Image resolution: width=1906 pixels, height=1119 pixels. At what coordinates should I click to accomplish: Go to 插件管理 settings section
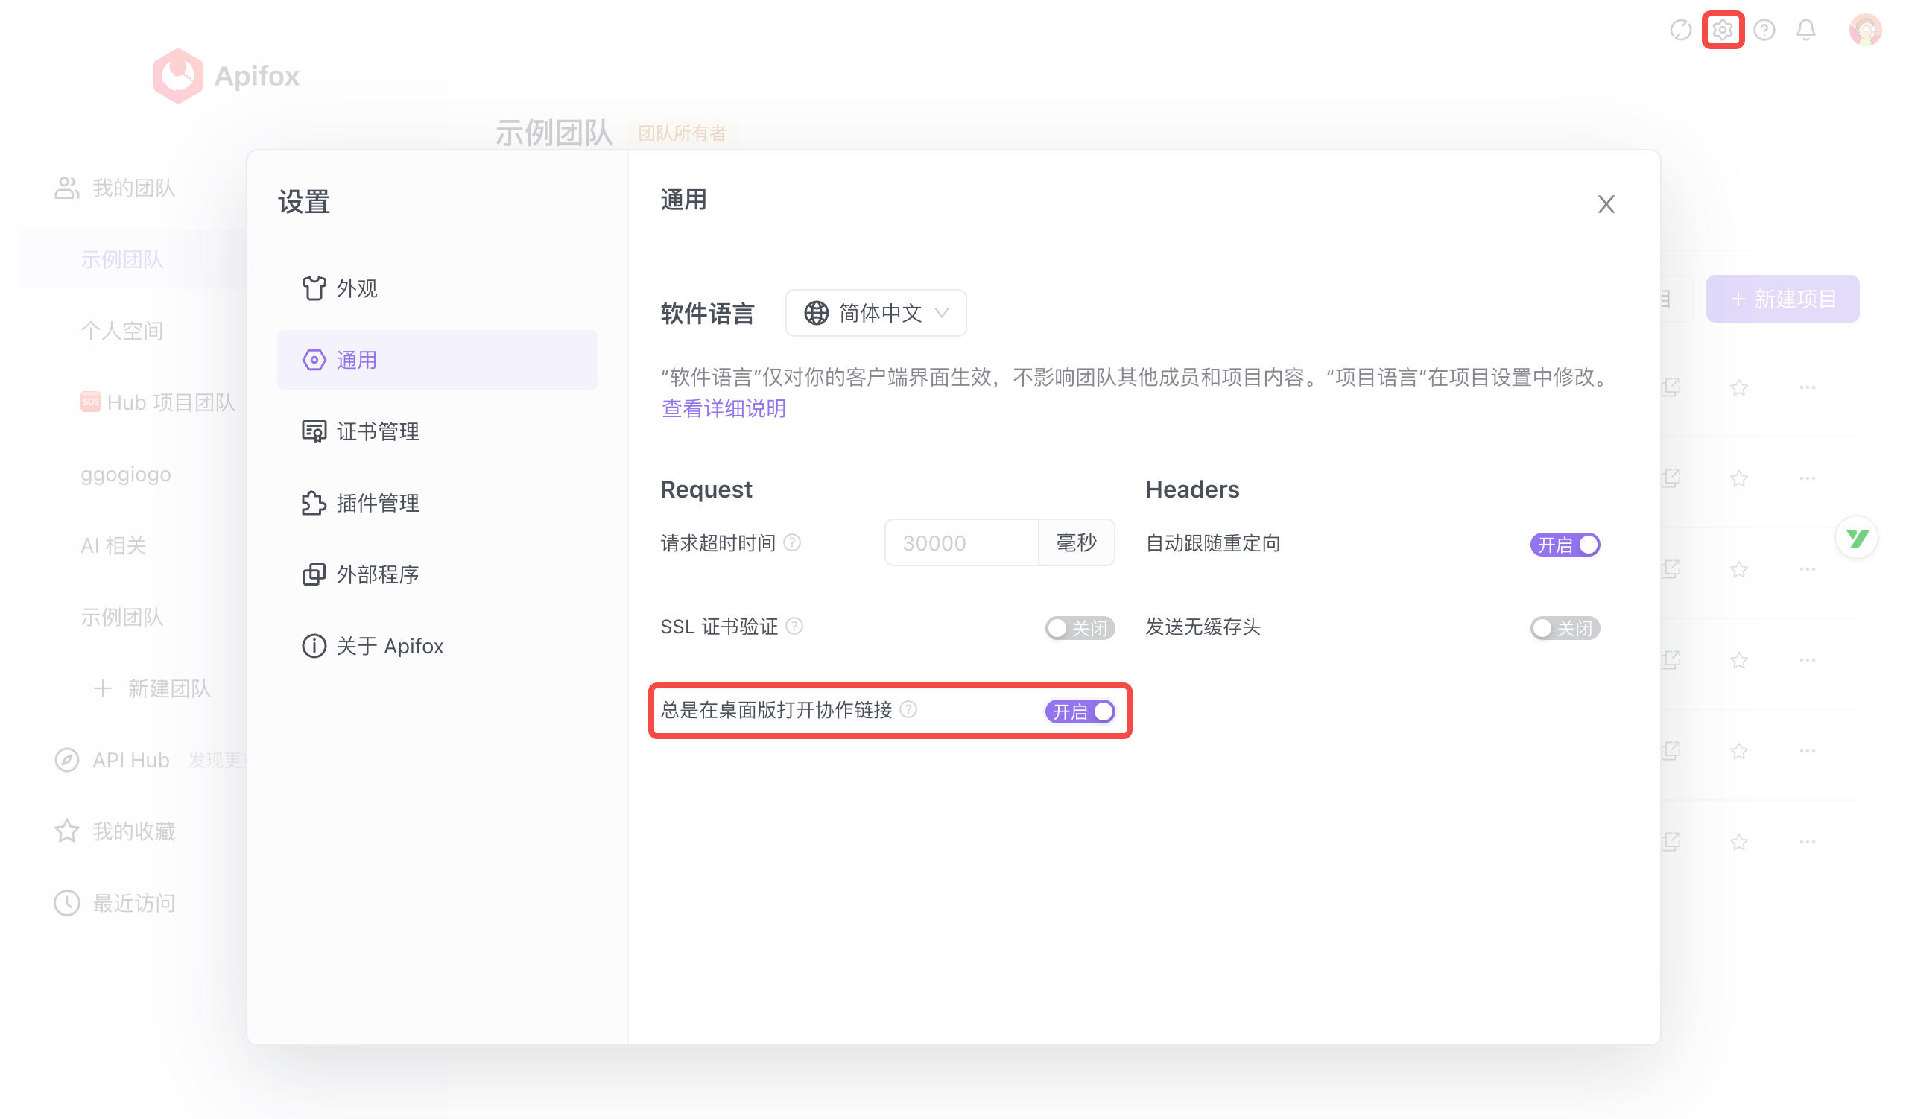point(377,503)
